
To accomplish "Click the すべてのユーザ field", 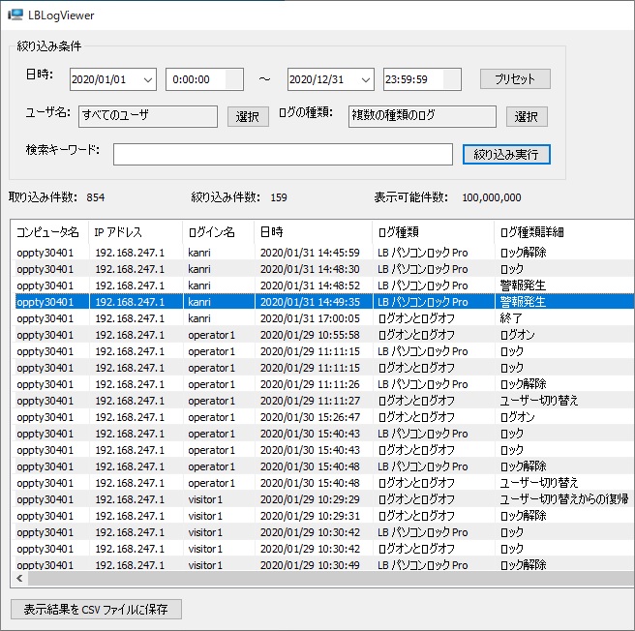I will click(x=148, y=117).
